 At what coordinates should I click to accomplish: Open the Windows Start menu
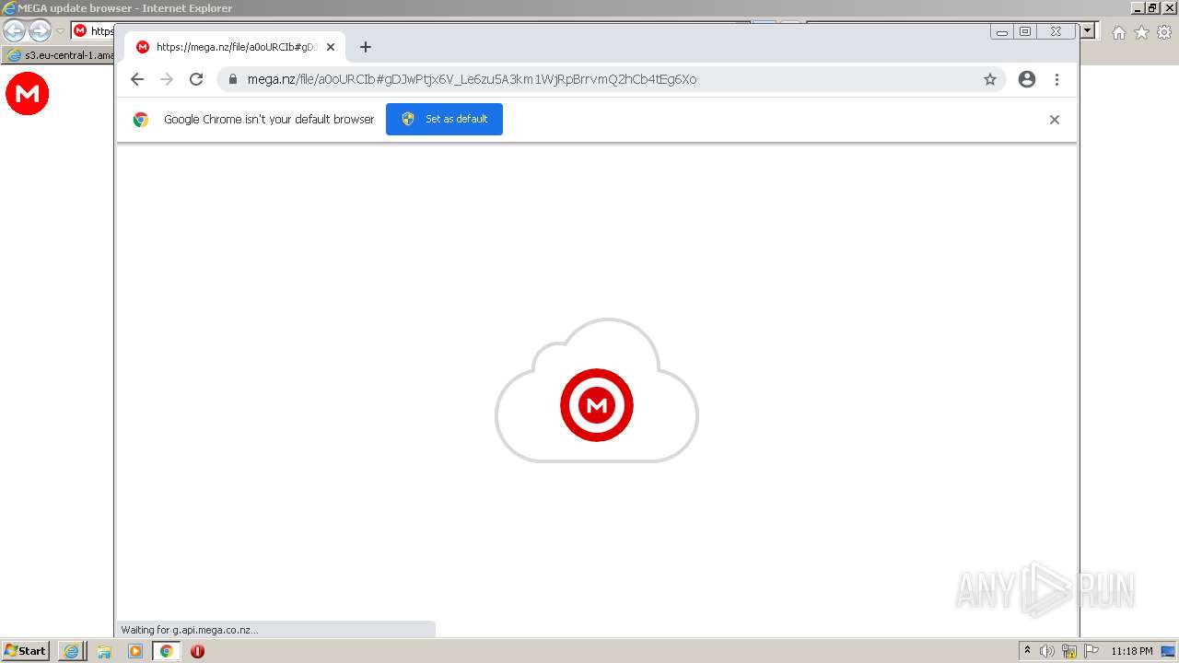click(25, 651)
